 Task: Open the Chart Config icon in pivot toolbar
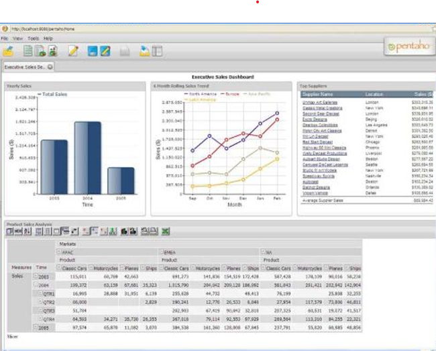[x=133, y=231]
